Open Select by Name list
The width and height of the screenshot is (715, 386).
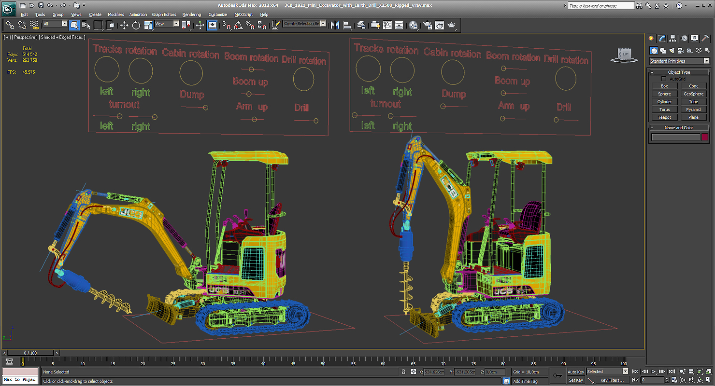click(x=86, y=25)
